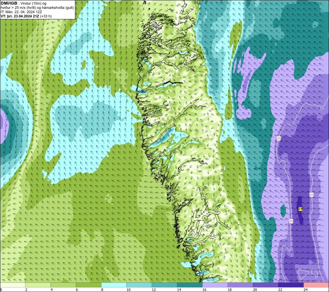Viewport: 329px width, 292px height.
Task: Click the legend scale number 10
Action: tap(128, 290)
